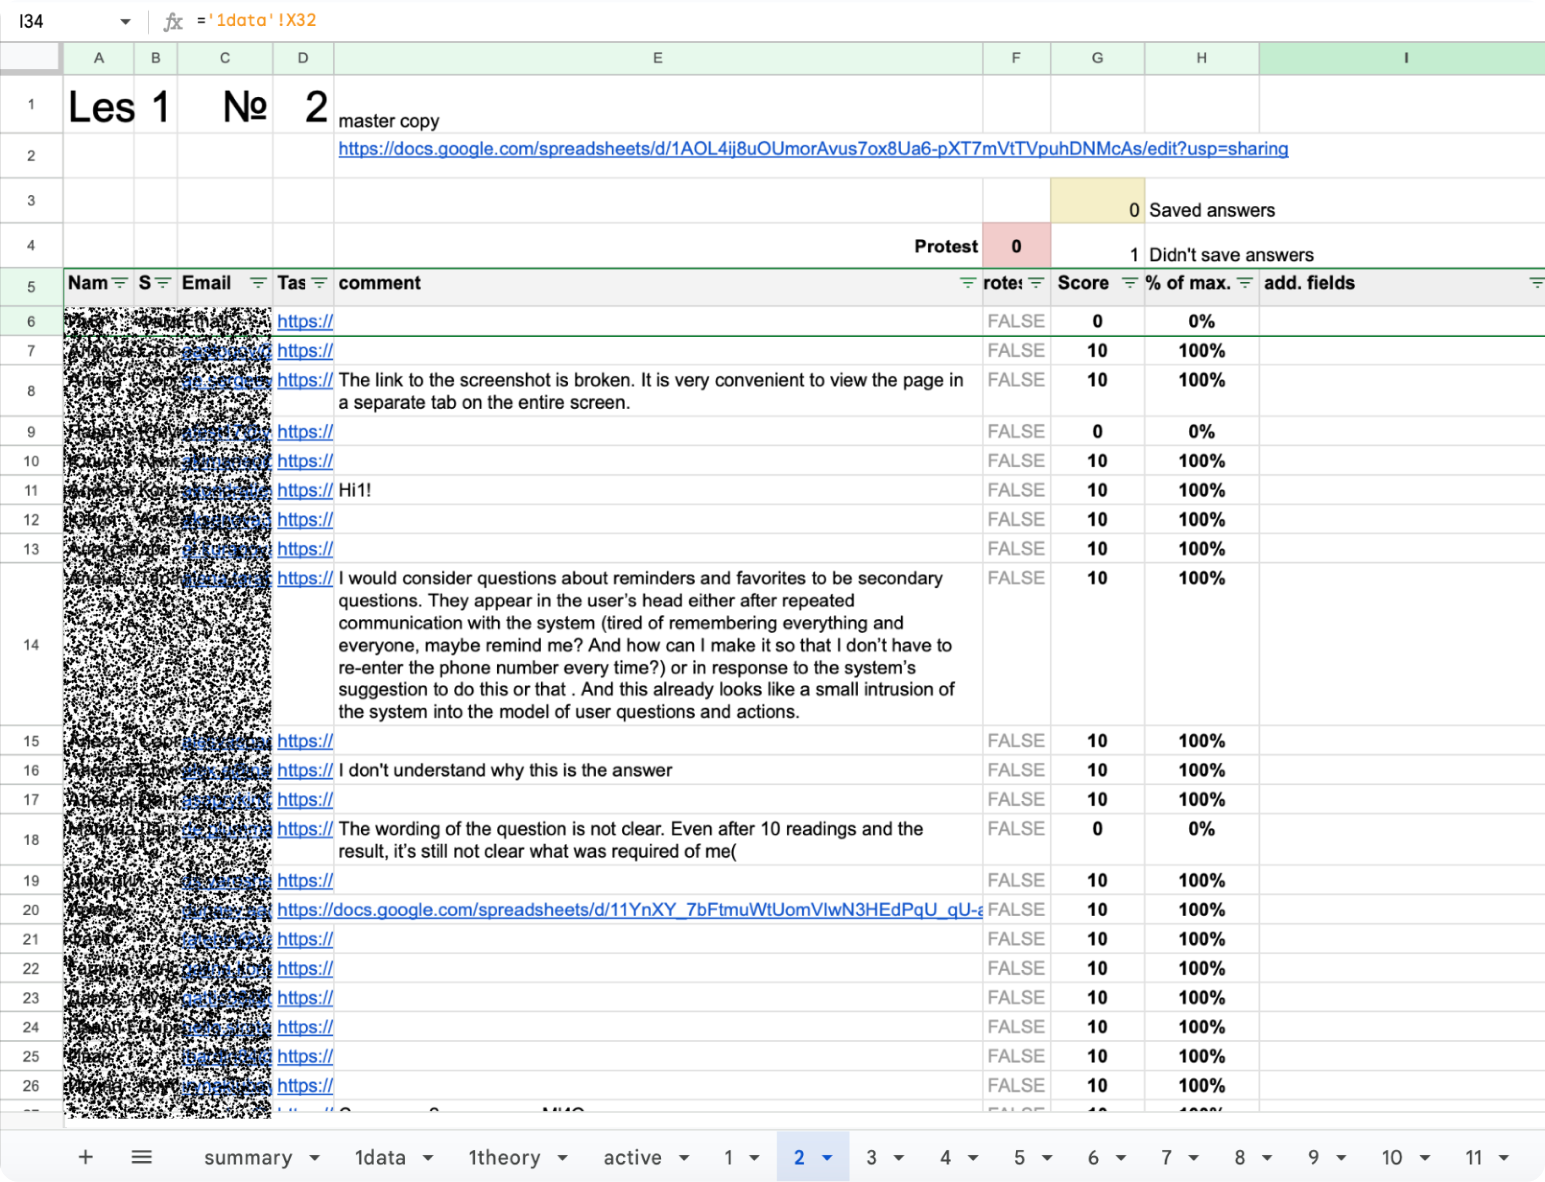Toggle the FALSE protest cell in row 16
Viewport: 1545px width, 1182px height.
point(1017,770)
